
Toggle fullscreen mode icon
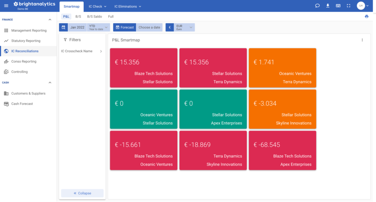(x=348, y=6)
